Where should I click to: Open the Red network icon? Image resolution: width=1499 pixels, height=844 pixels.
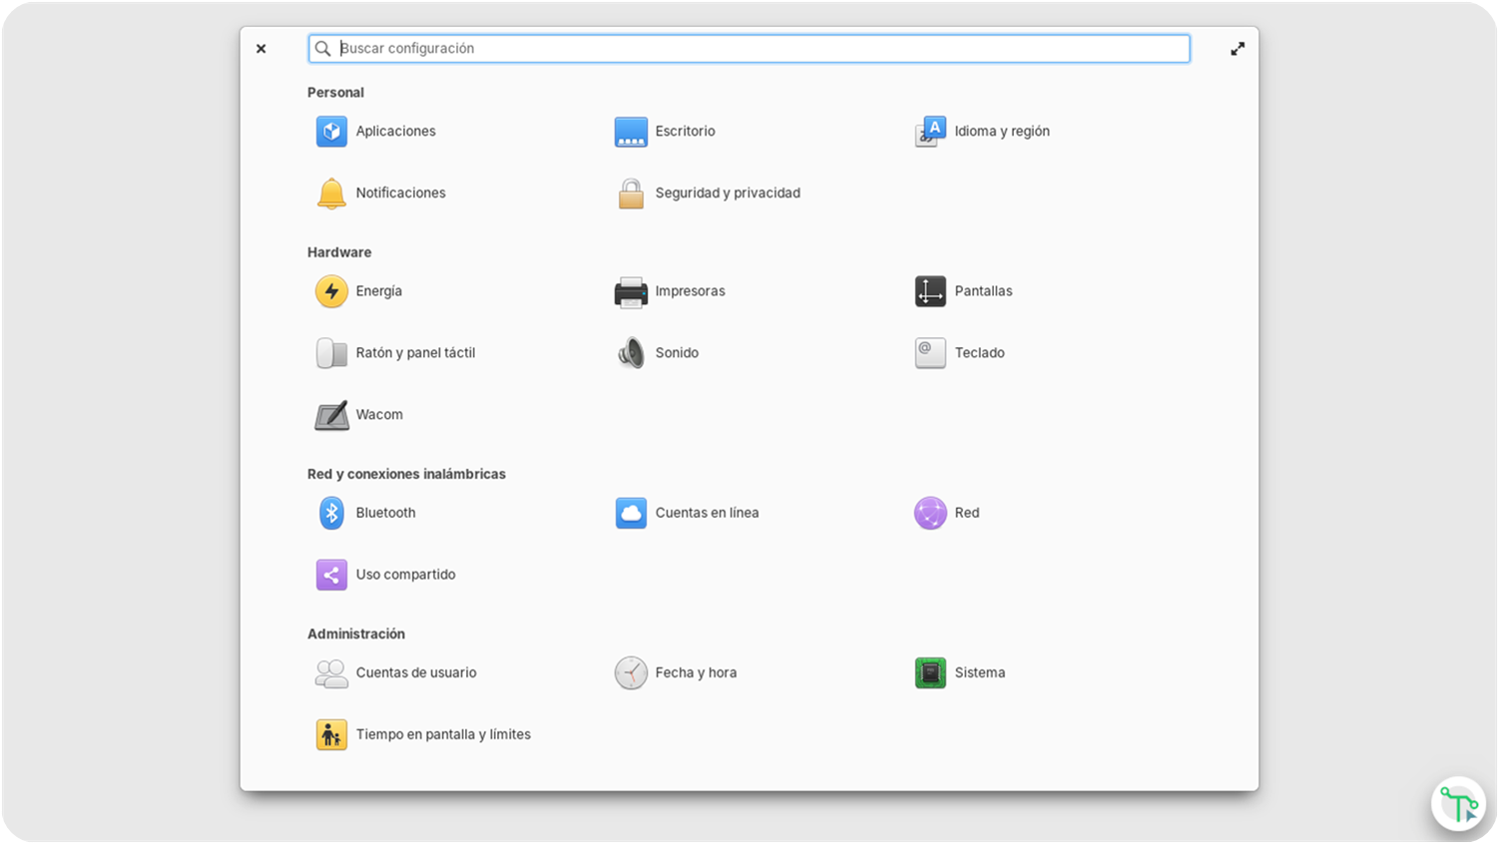coord(930,513)
